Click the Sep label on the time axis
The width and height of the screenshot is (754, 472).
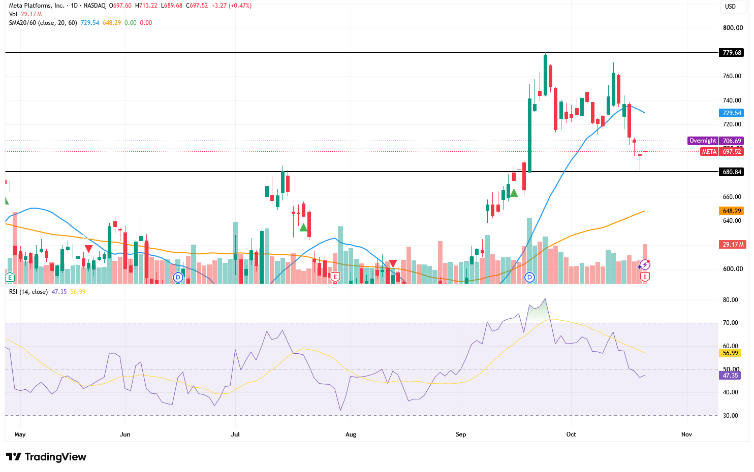(x=461, y=434)
